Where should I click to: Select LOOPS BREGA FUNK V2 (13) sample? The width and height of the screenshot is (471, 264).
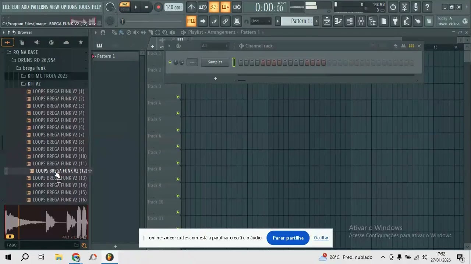[x=60, y=178]
